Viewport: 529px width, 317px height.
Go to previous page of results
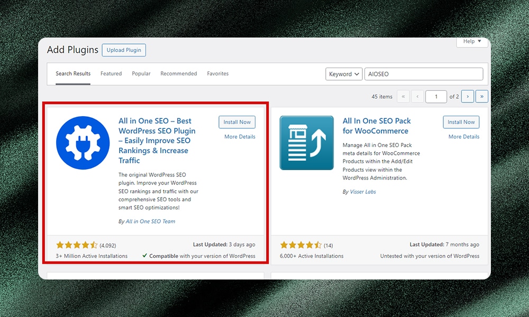pyautogui.click(x=418, y=97)
